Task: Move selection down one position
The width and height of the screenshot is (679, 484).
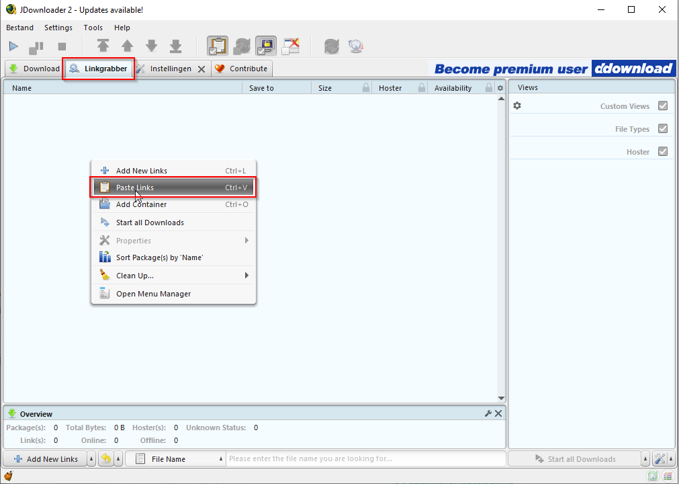Action: coord(152,46)
